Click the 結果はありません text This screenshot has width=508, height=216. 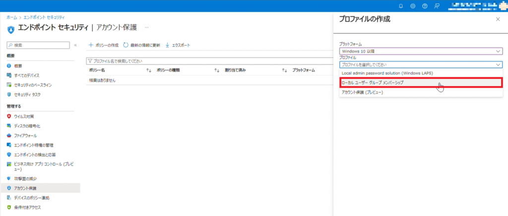[102, 80]
